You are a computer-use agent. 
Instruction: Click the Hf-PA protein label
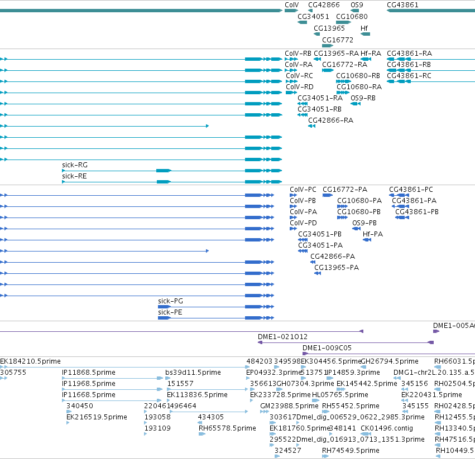373,235
